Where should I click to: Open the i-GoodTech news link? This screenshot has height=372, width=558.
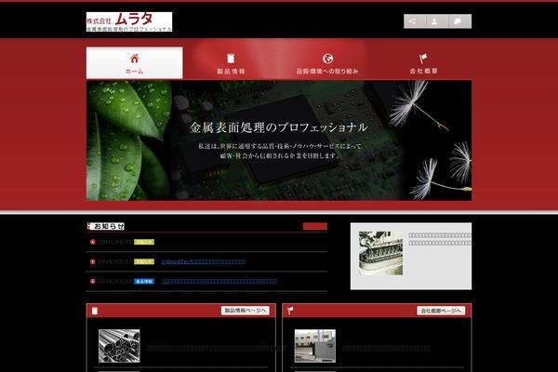pyautogui.click(x=204, y=261)
